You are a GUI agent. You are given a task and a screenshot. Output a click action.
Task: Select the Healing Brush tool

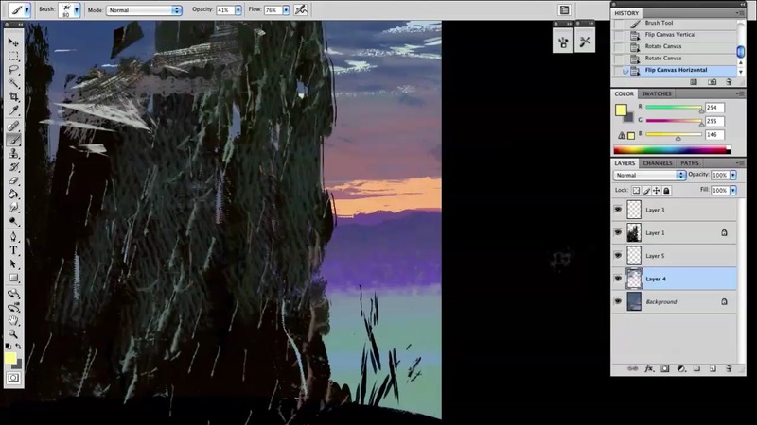tap(13, 127)
